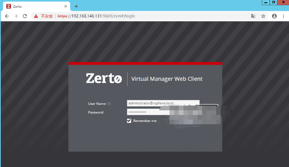Close the Zerto tab
Image resolution: width=289 pixels, height=167 pixels.
click(66, 6)
